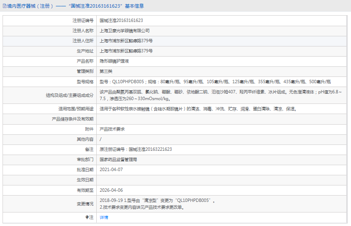
Task: Select remark 原注册证编号：国械注准20163221623
Action: pyautogui.click(x=136, y=150)
